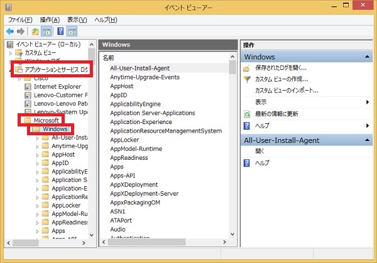Click the All-User-Install-Agent section help icon
Image resolution: width=377 pixels, height=263 pixels.
247,163
